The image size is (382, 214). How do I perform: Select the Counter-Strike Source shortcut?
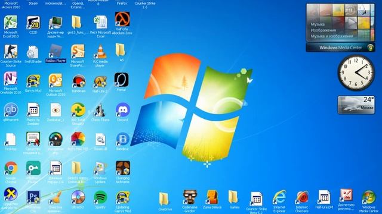(11, 52)
